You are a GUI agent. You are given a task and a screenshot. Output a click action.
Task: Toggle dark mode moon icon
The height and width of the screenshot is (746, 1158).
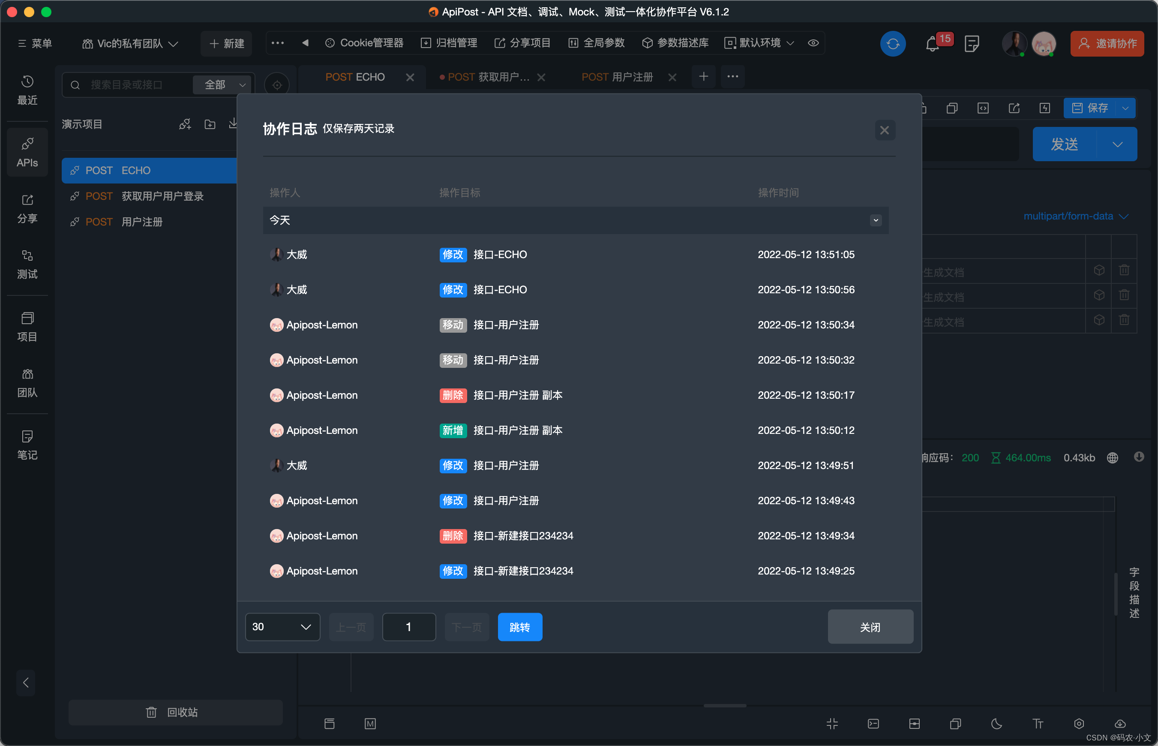pos(996,724)
